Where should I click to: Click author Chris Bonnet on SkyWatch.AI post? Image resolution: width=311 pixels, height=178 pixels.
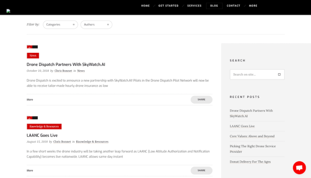coord(63,71)
